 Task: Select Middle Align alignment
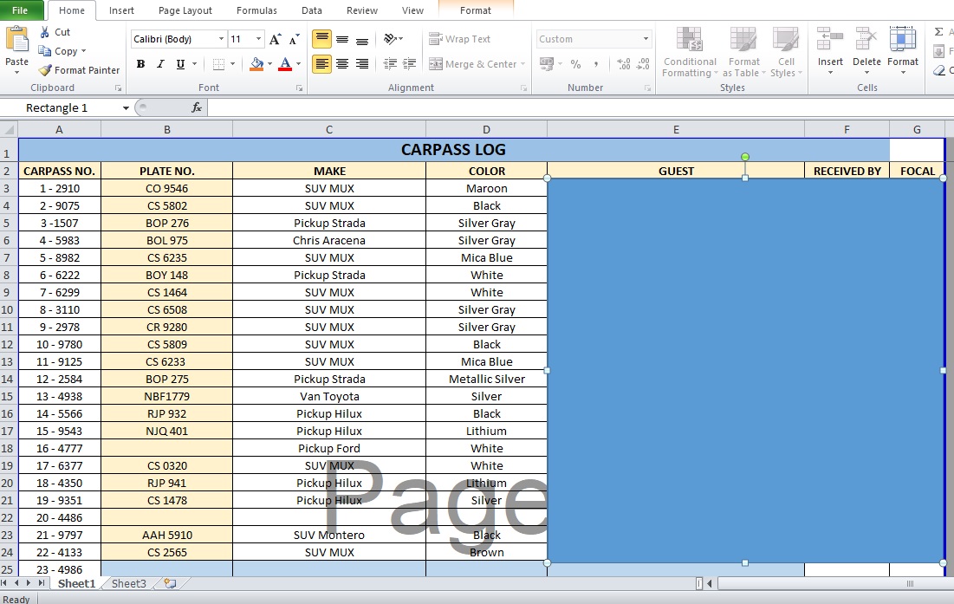[x=342, y=40]
